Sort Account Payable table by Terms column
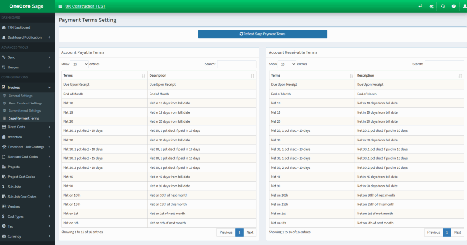467x245 pixels. coord(104,75)
